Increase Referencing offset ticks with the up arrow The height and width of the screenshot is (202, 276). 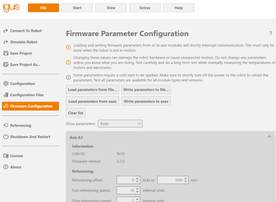137,179
